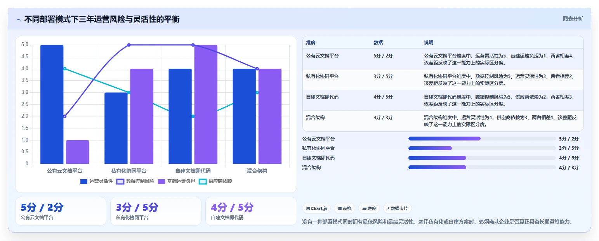Click the 说明 column header
599x241 pixels.
[x=429, y=43]
